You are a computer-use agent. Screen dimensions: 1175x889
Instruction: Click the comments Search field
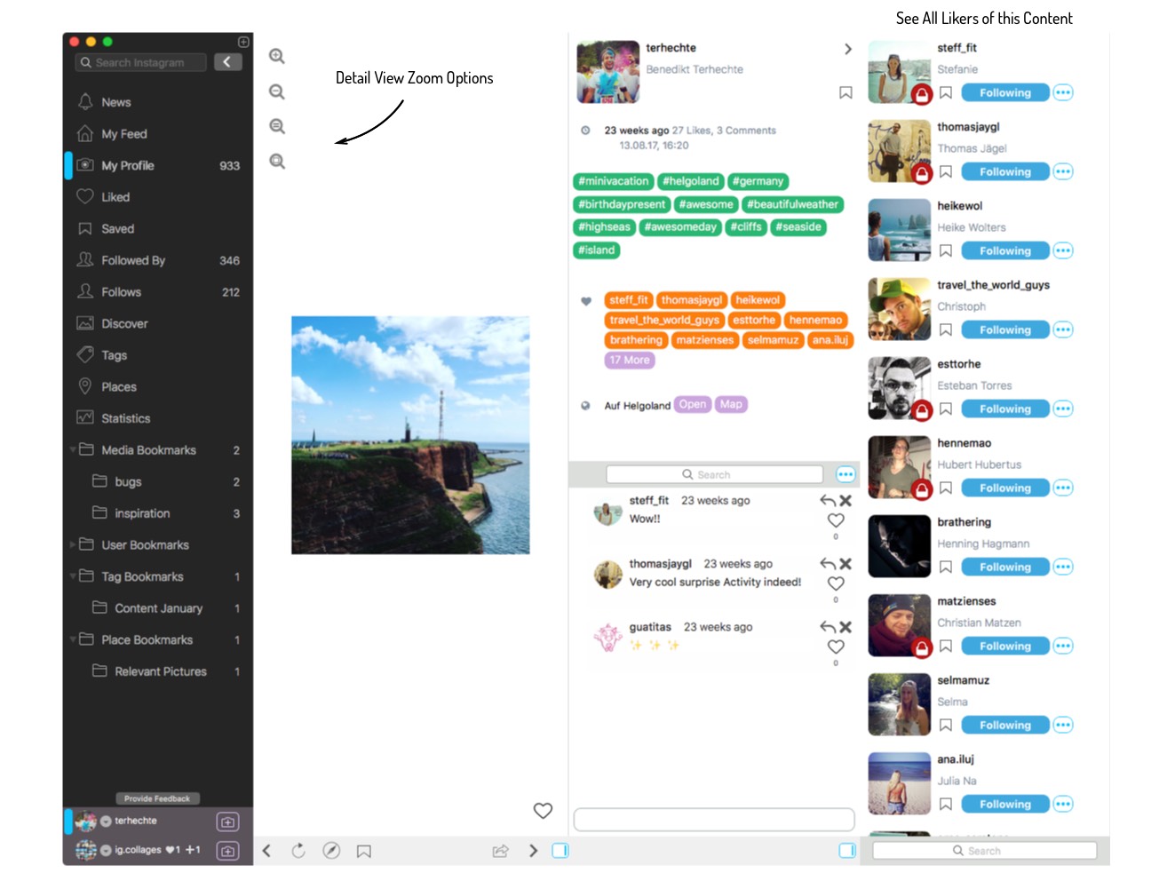click(714, 474)
